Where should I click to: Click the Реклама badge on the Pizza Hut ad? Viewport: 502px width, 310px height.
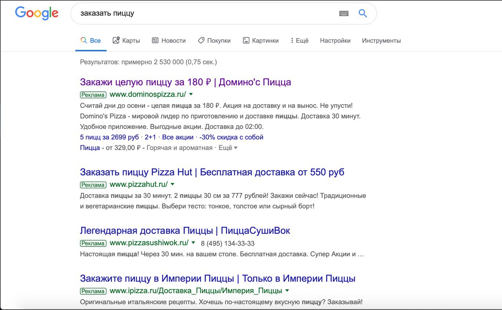93,185
